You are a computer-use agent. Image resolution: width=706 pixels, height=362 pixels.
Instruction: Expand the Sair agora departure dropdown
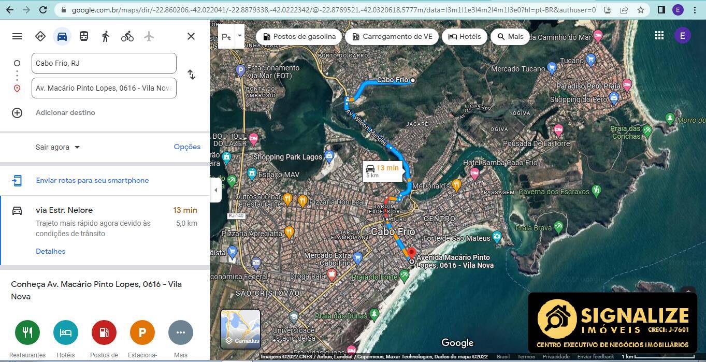(x=57, y=147)
